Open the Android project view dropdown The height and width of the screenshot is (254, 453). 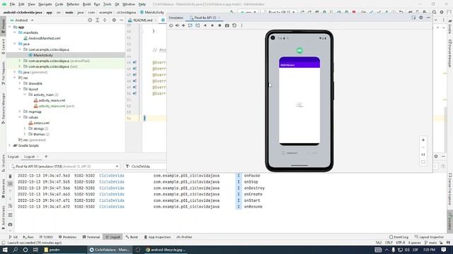[22, 20]
